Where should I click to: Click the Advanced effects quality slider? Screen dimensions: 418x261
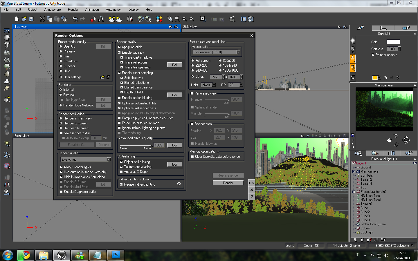(x=136, y=145)
